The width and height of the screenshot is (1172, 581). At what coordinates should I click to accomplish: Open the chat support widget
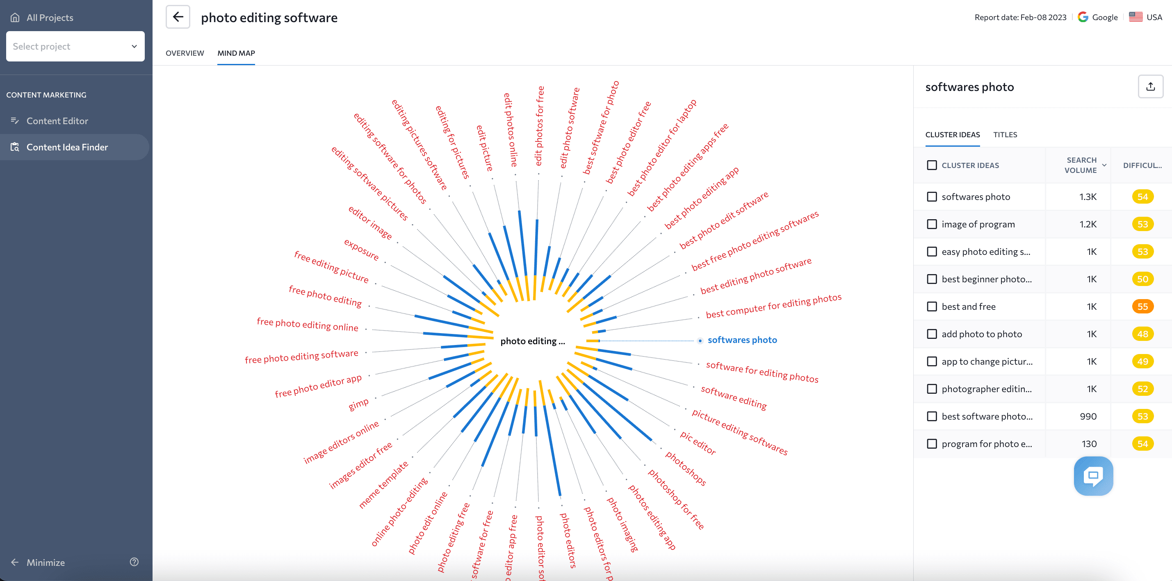[1093, 476]
